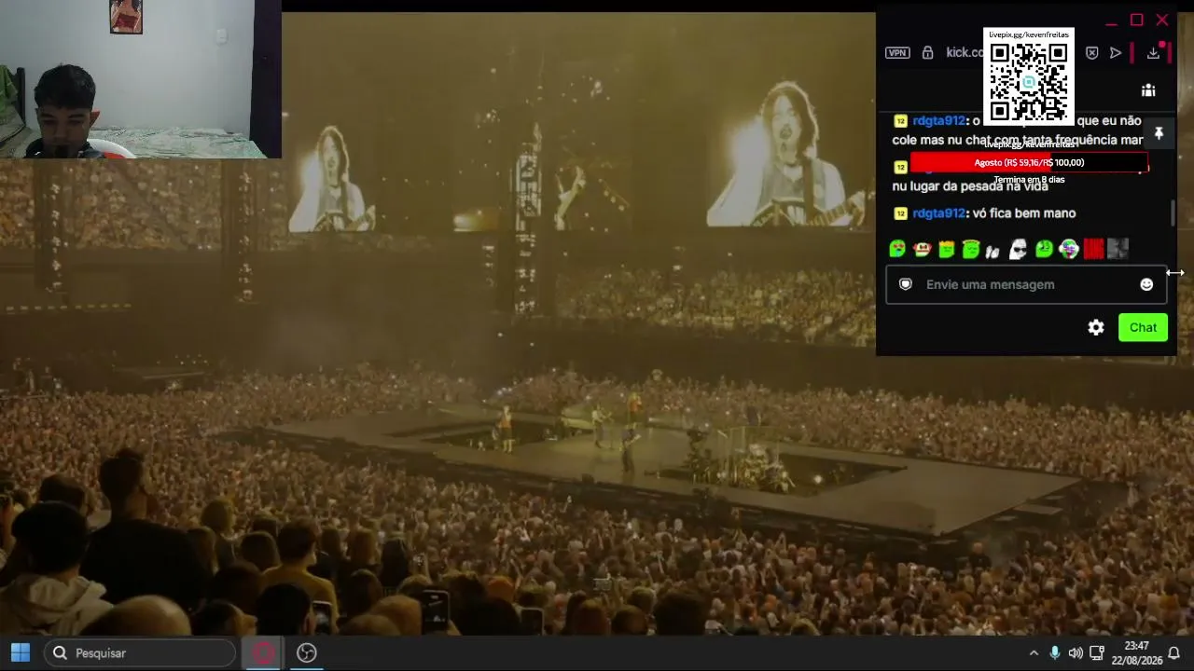The image size is (1194, 671).
Task: Click the pin icon in chat
Action: (x=1159, y=134)
